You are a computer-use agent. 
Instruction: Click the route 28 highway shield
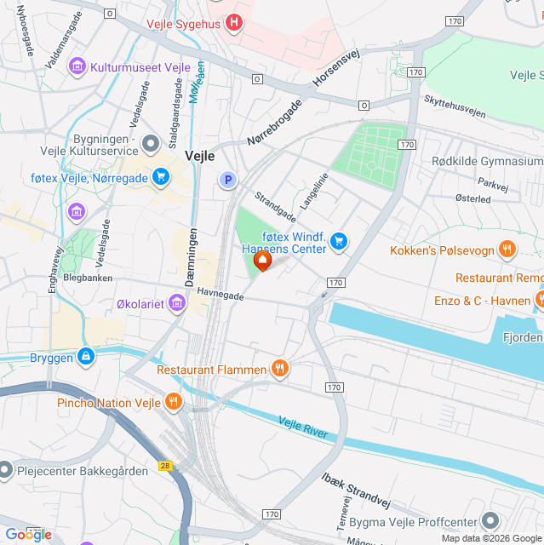165,466
